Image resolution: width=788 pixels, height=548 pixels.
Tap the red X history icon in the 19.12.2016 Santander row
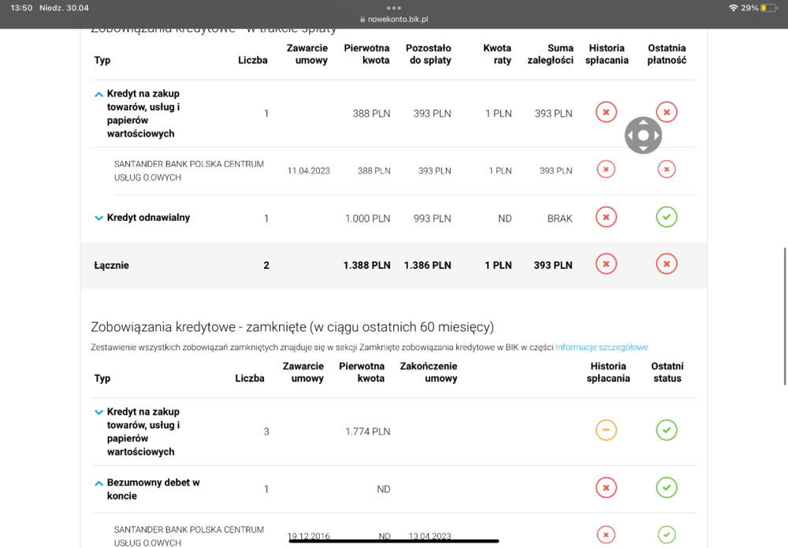pos(606,535)
